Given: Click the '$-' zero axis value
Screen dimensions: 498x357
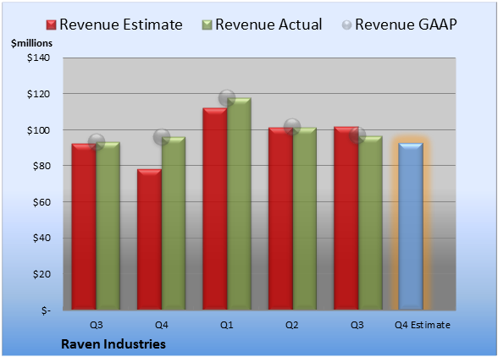Looking at the screenshot, I should (x=46, y=310).
